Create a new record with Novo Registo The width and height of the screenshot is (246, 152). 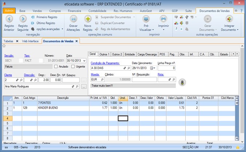tap(88, 19)
